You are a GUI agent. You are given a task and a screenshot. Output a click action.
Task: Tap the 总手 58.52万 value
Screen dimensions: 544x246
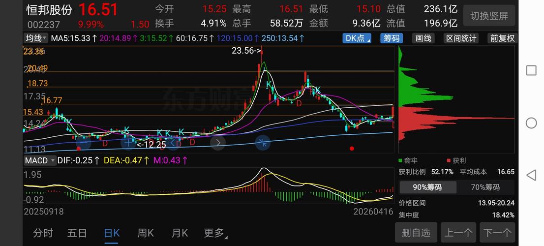(287, 23)
